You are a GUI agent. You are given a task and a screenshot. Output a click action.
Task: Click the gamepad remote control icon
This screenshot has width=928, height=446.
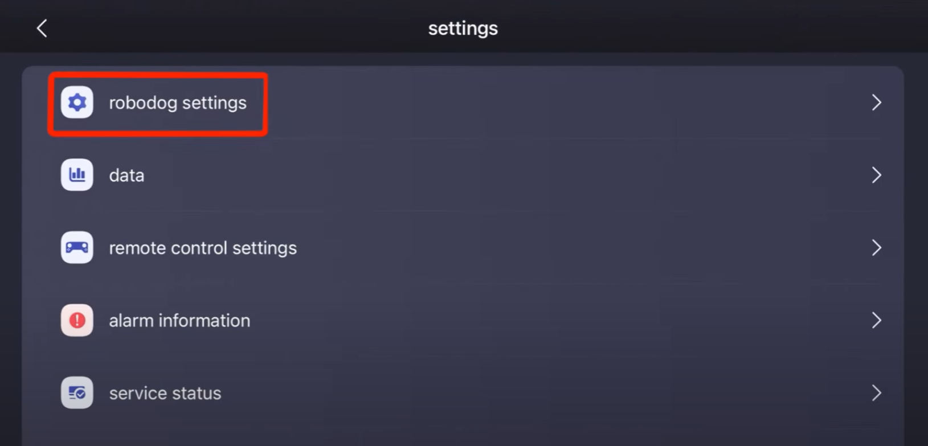point(77,247)
